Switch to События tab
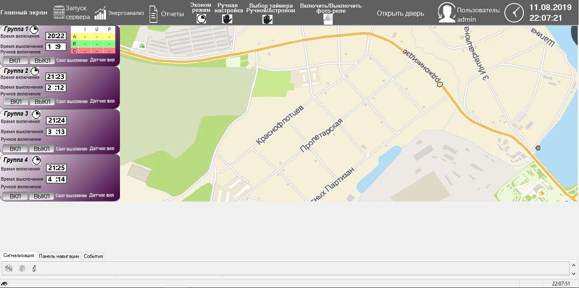 point(92,256)
